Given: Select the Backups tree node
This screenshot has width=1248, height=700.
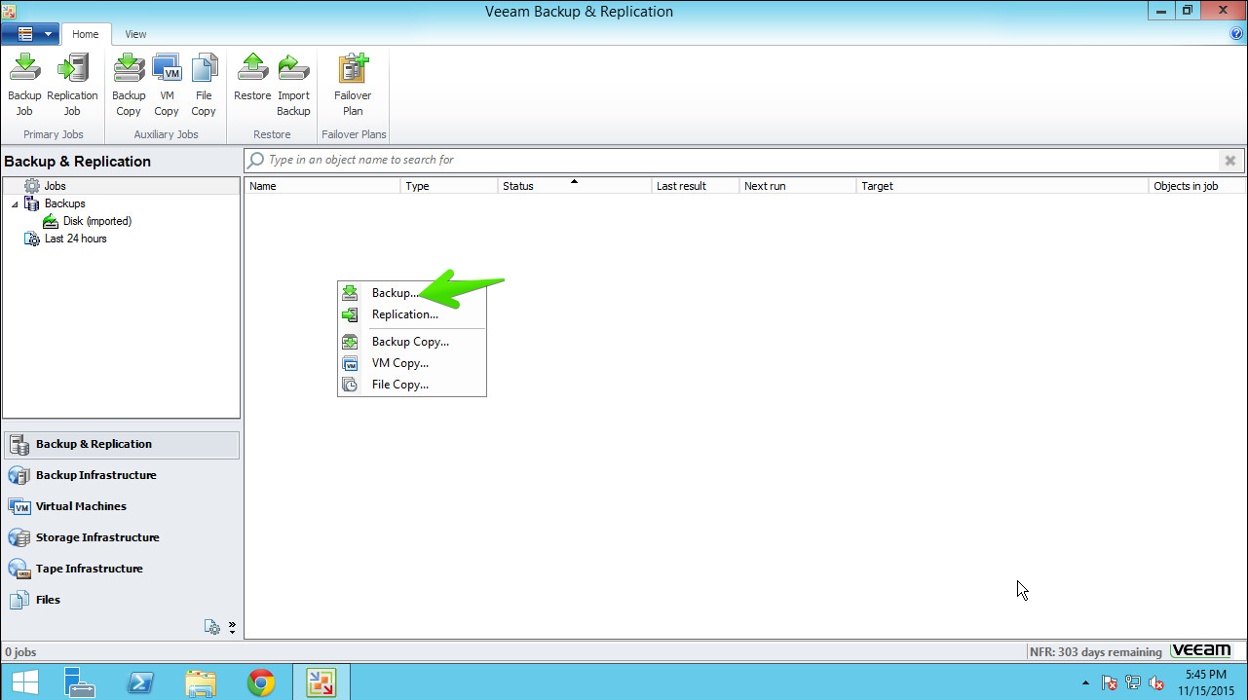Looking at the screenshot, I should pyautogui.click(x=64, y=203).
